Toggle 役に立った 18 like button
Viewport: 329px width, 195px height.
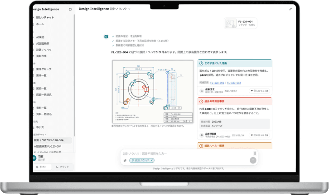pos(259,91)
